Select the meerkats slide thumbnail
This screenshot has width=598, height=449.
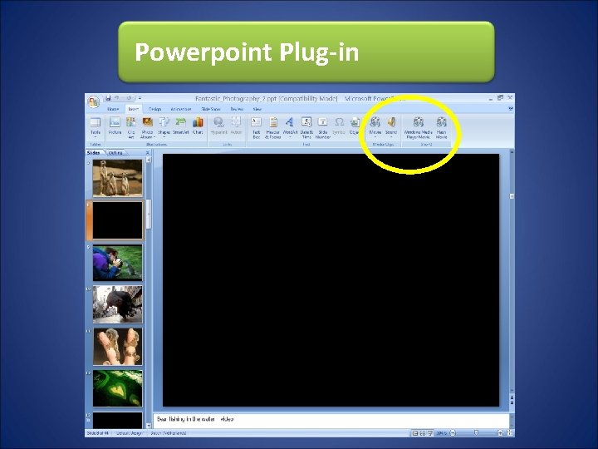[117, 178]
